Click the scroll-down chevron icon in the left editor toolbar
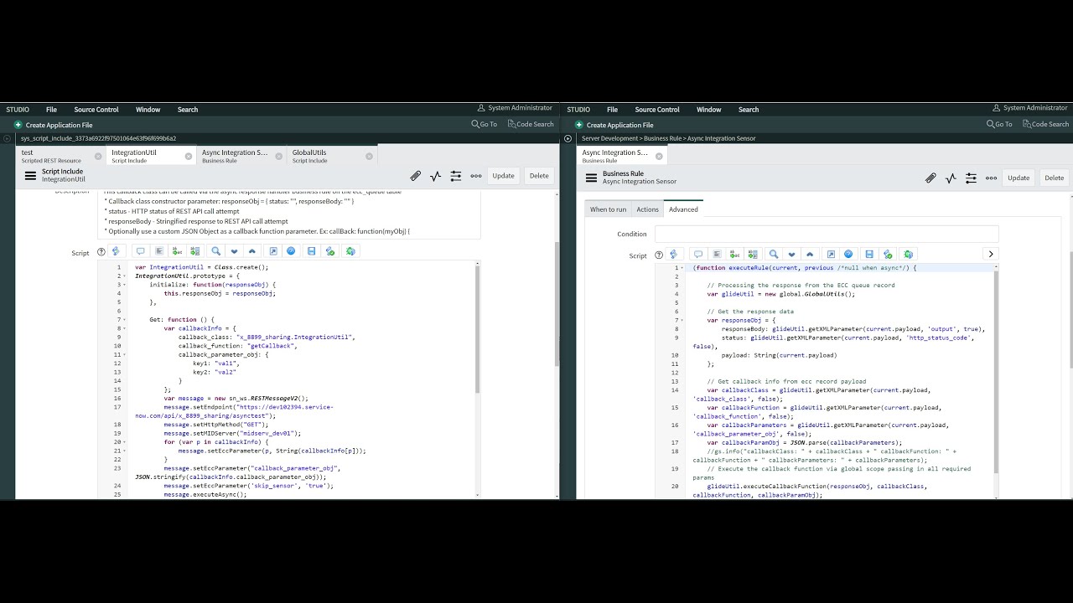Image resolution: width=1073 pixels, height=603 pixels. (234, 251)
